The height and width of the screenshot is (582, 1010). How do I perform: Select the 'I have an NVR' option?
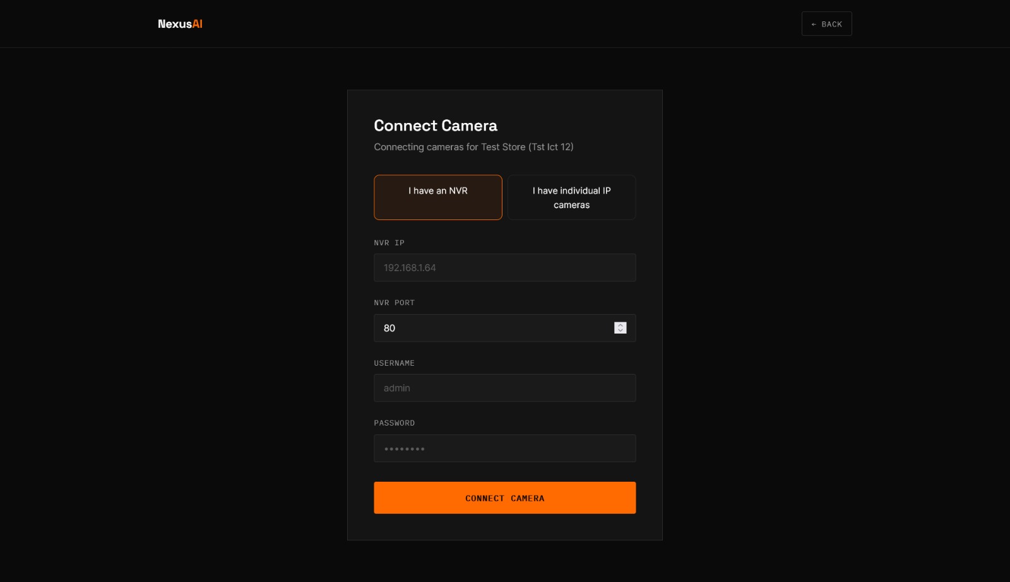click(x=438, y=197)
